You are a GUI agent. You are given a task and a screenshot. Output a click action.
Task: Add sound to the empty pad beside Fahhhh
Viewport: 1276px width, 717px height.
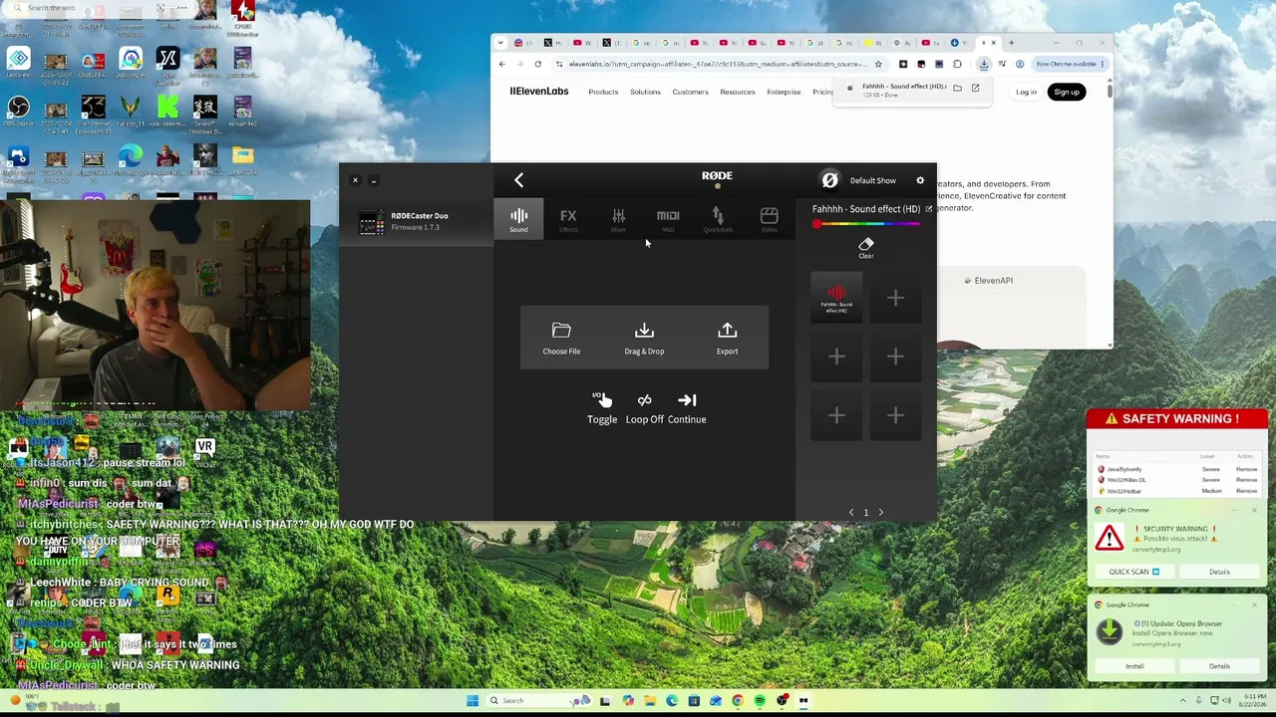click(895, 298)
